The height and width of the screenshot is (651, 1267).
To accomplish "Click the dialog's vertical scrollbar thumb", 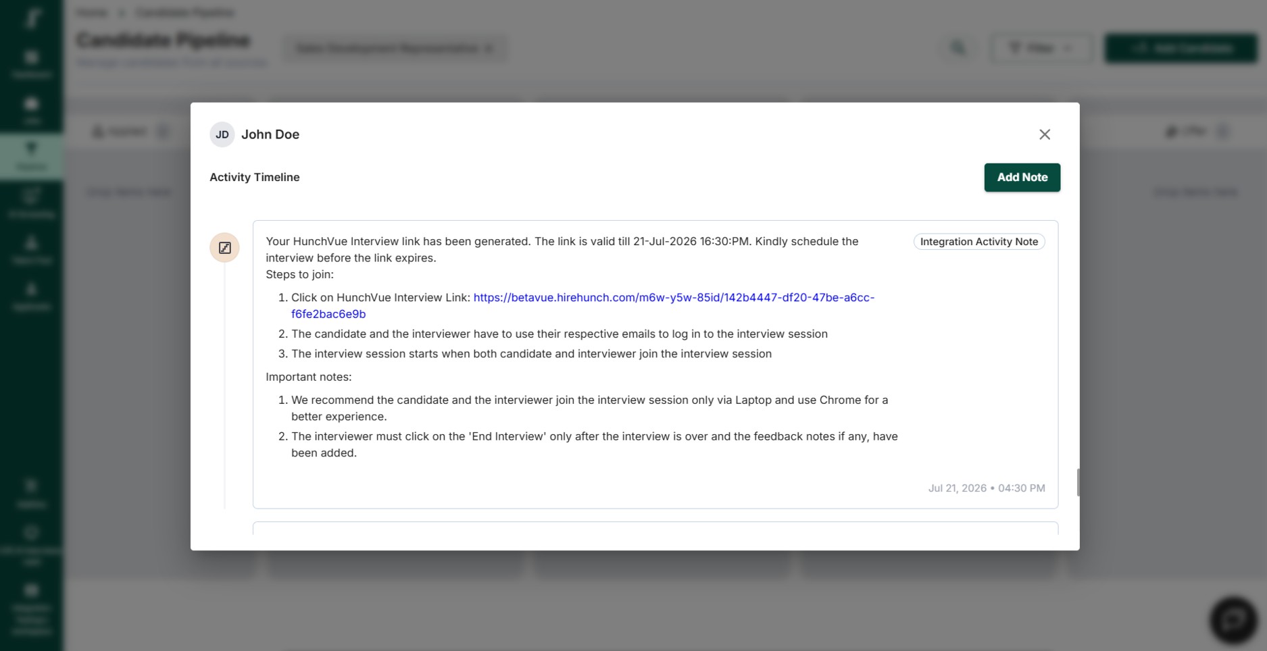I will (1077, 482).
